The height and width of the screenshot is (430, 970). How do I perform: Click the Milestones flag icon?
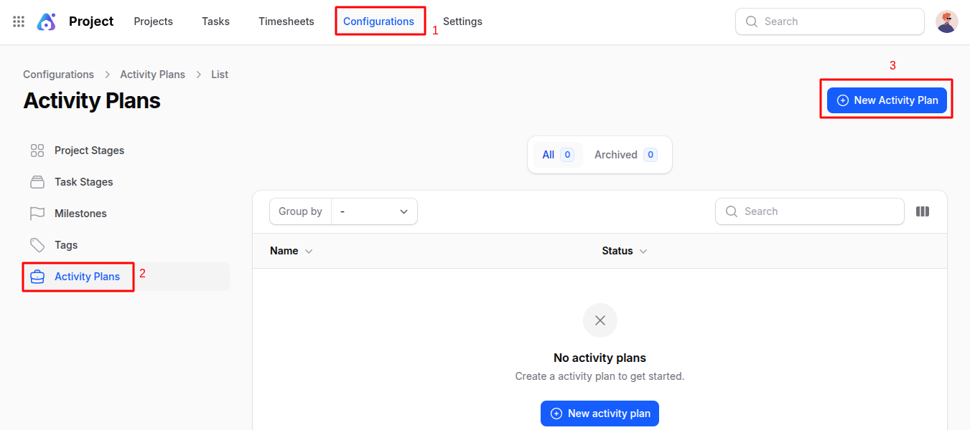point(37,214)
